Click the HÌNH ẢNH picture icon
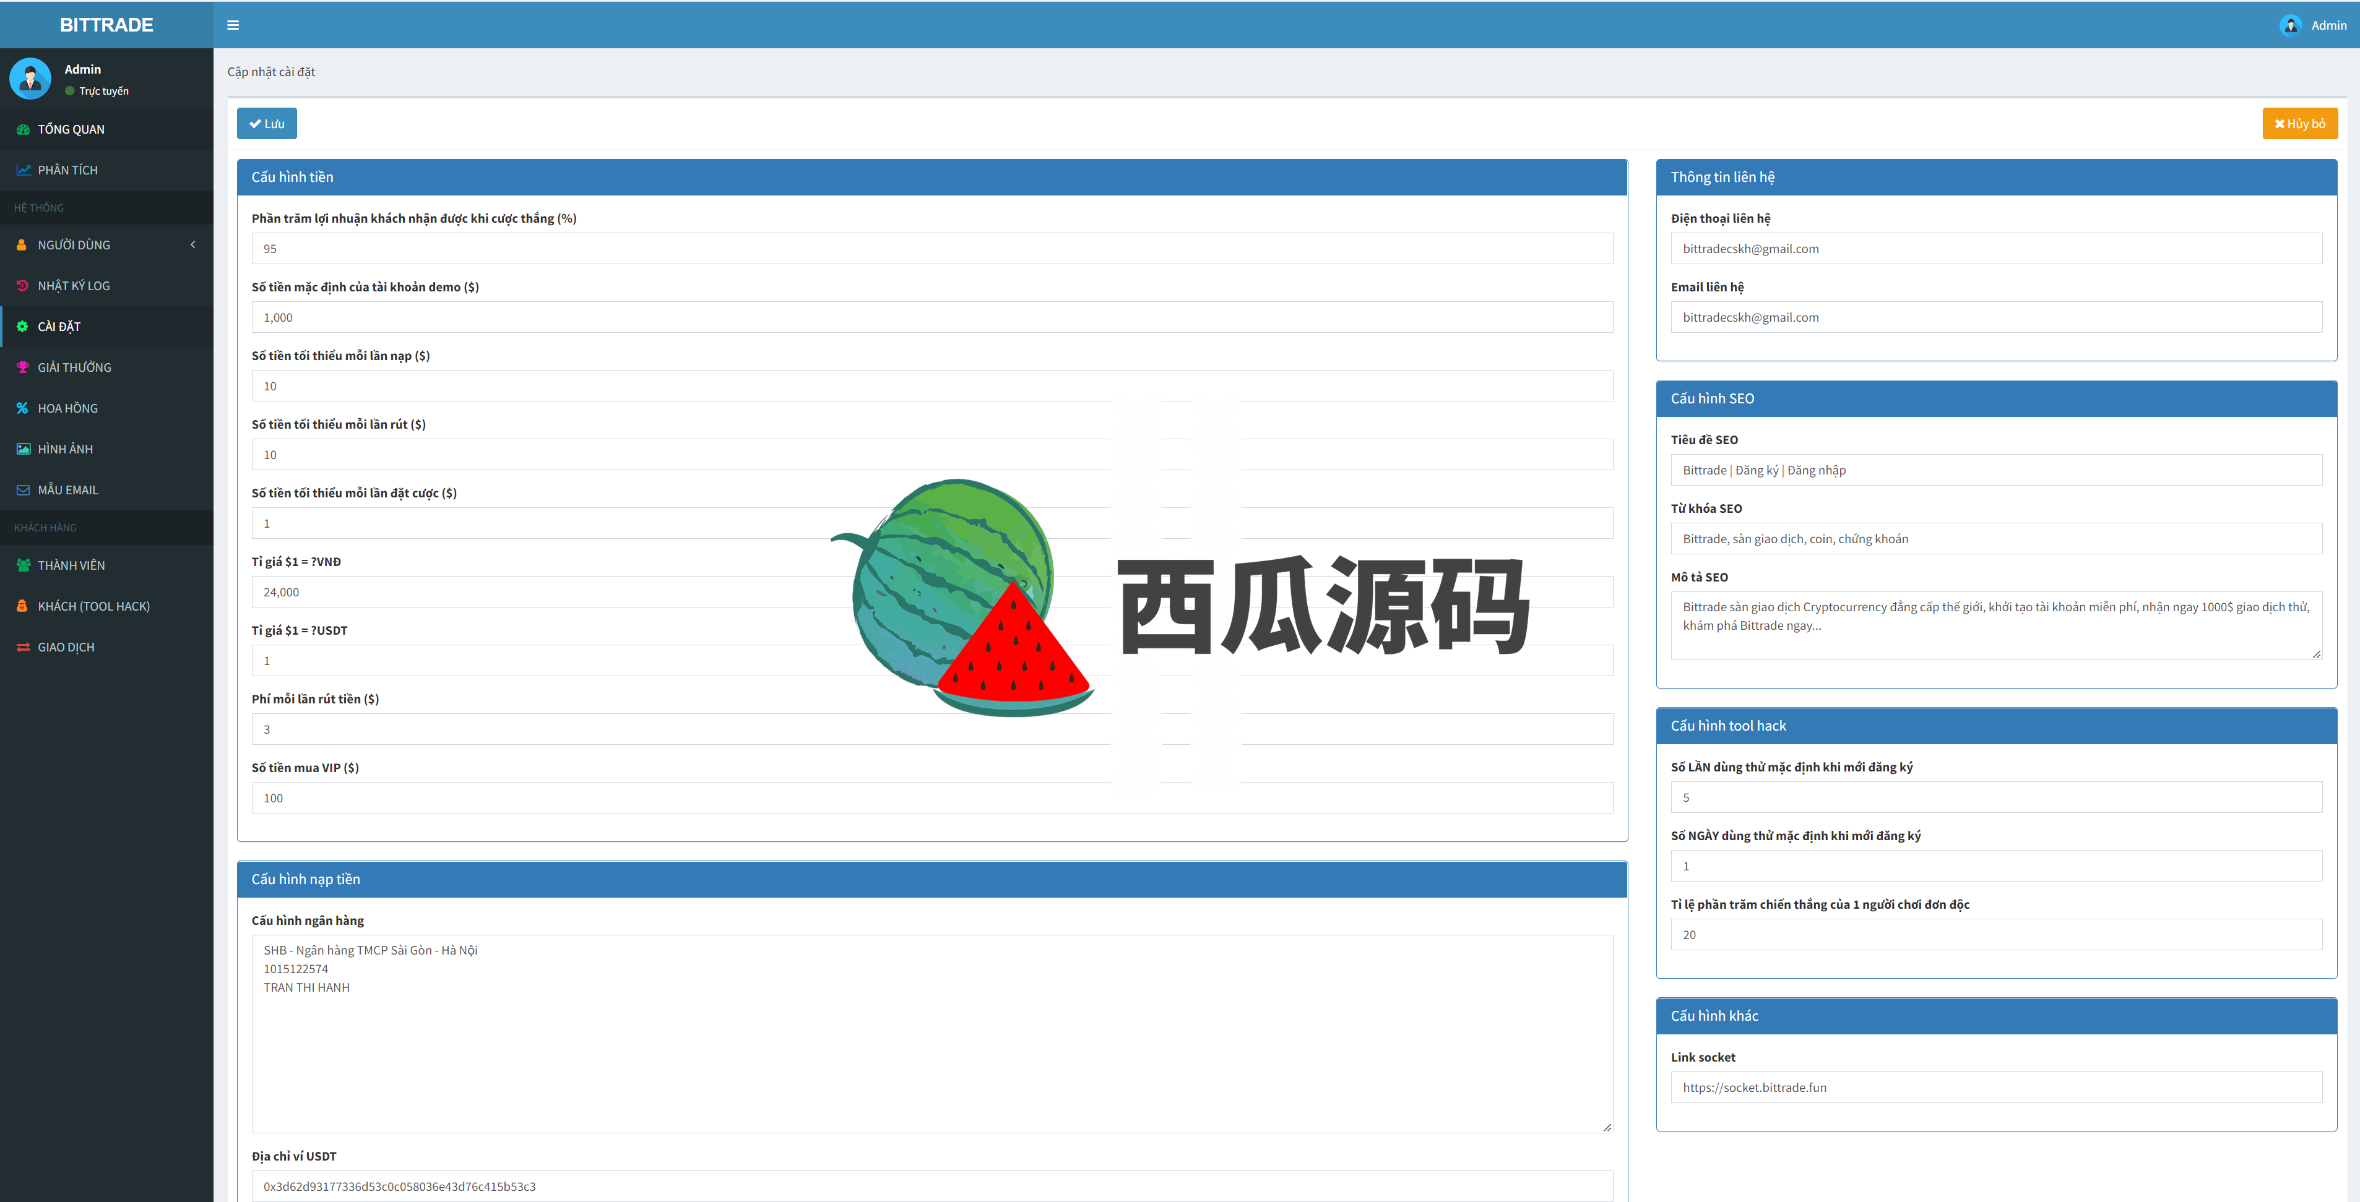The height and width of the screenshot is (1202, 2360). pyautogui.click(x=23, y=449)
